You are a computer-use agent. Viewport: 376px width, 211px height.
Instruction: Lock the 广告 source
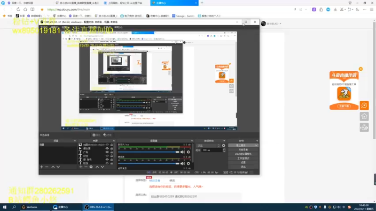[111, 152]
